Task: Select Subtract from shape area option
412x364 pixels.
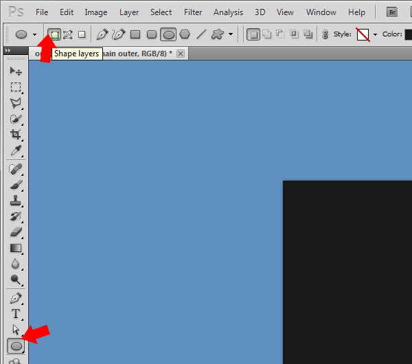Action: pyautogui.click(x=281, y=34)
